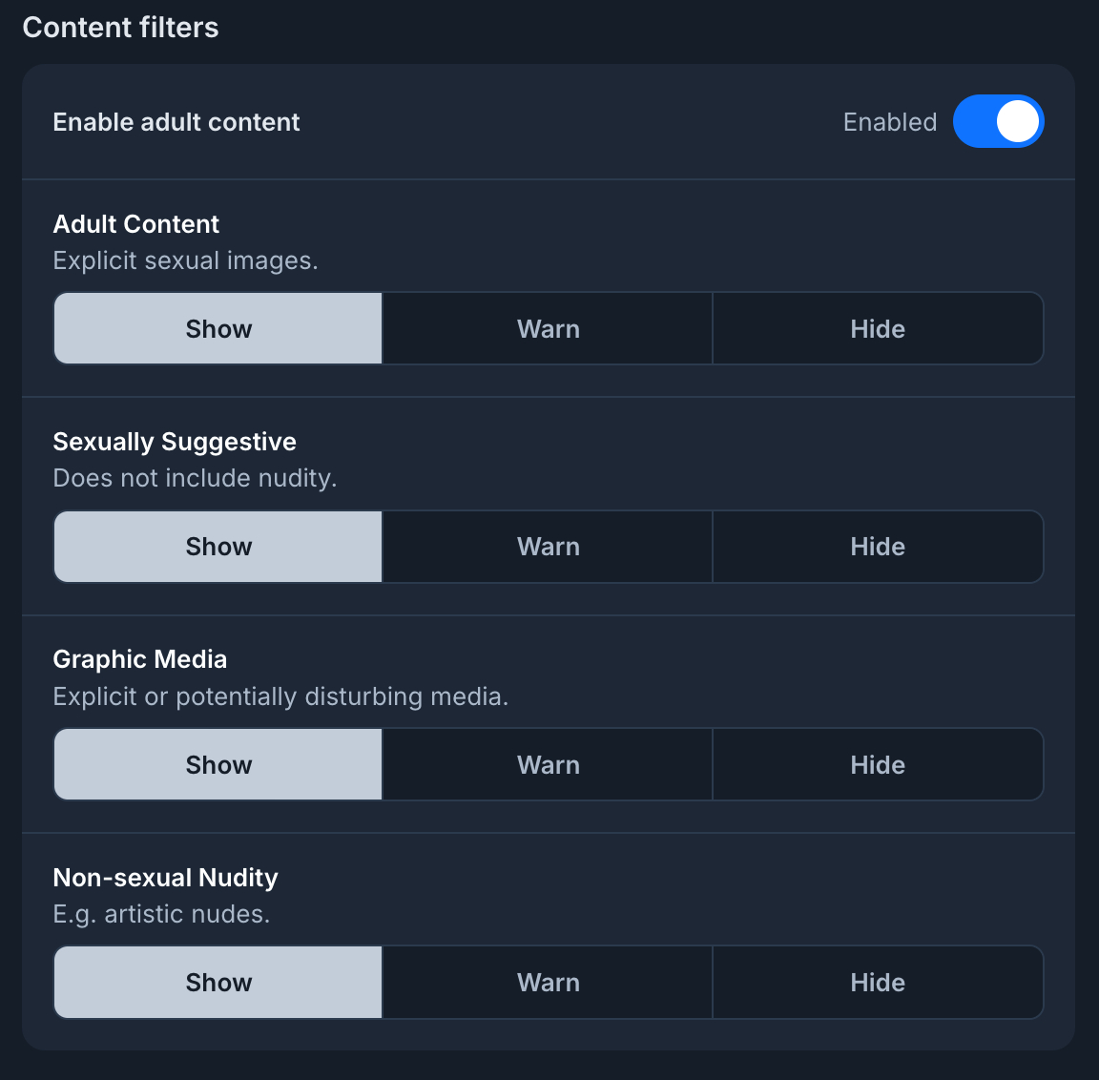The image size is (1099, 1080).
Task: Hide Sexually Suggestive content
Action: point(878,547)
